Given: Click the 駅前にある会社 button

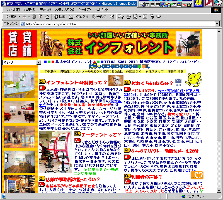Looking at the screenshot, I should (113, 71).
